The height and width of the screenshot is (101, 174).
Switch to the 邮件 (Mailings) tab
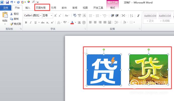[x=64, y=8]
